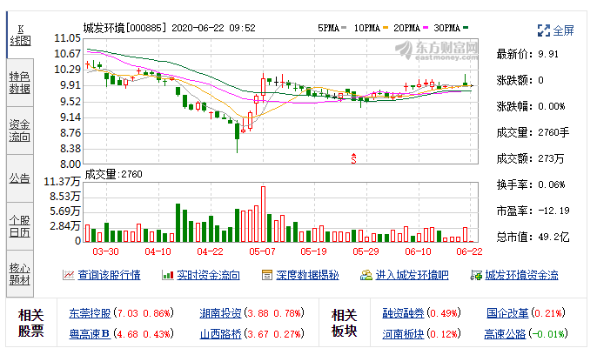Click the 03-30 date axis label
The height and width of the screenshot is (355, 597).
(x=105, y=251)
